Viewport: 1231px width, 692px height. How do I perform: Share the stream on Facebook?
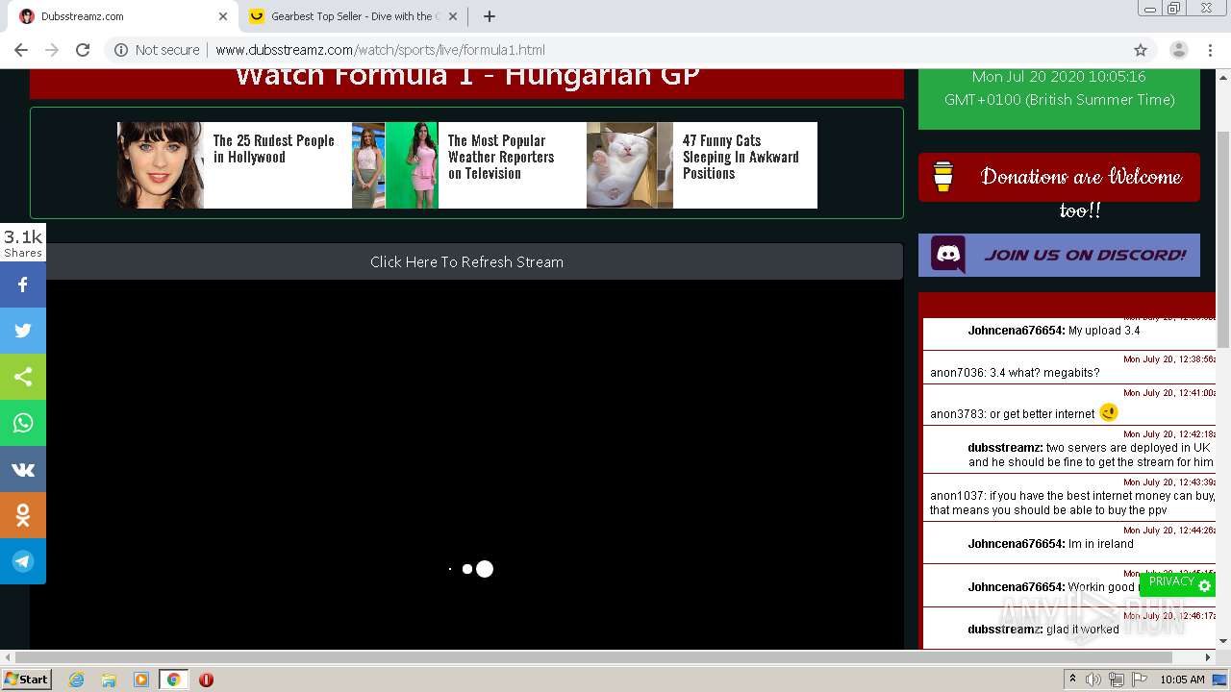(x=23, y=284)
